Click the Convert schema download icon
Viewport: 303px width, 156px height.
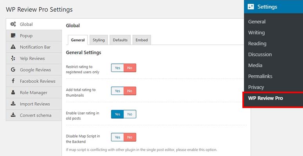click(13, 115)
